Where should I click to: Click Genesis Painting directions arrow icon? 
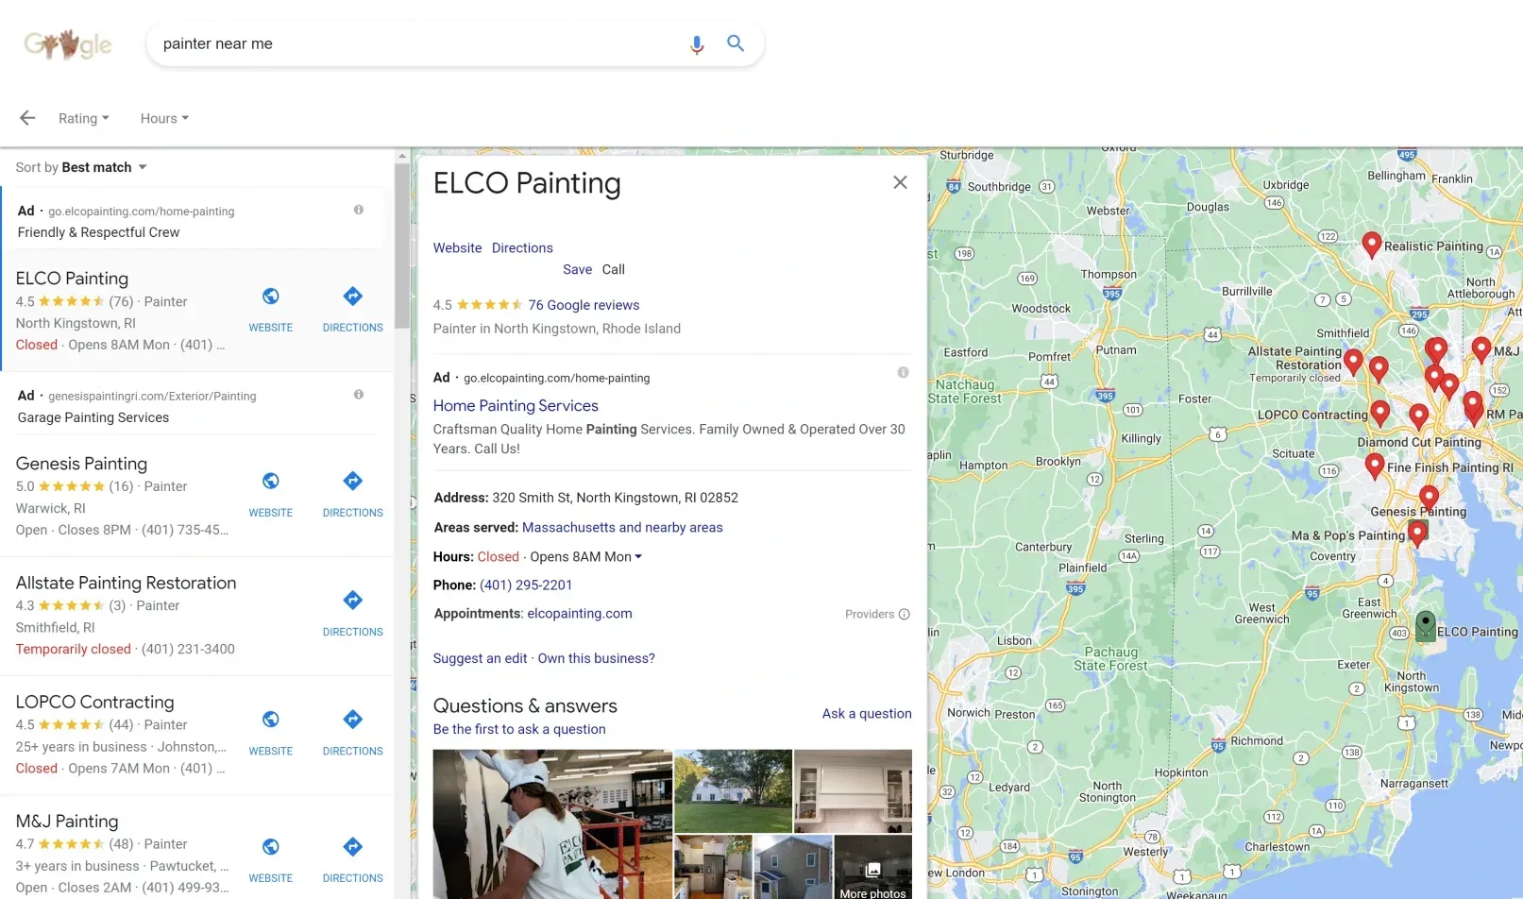tap(353, 482)
